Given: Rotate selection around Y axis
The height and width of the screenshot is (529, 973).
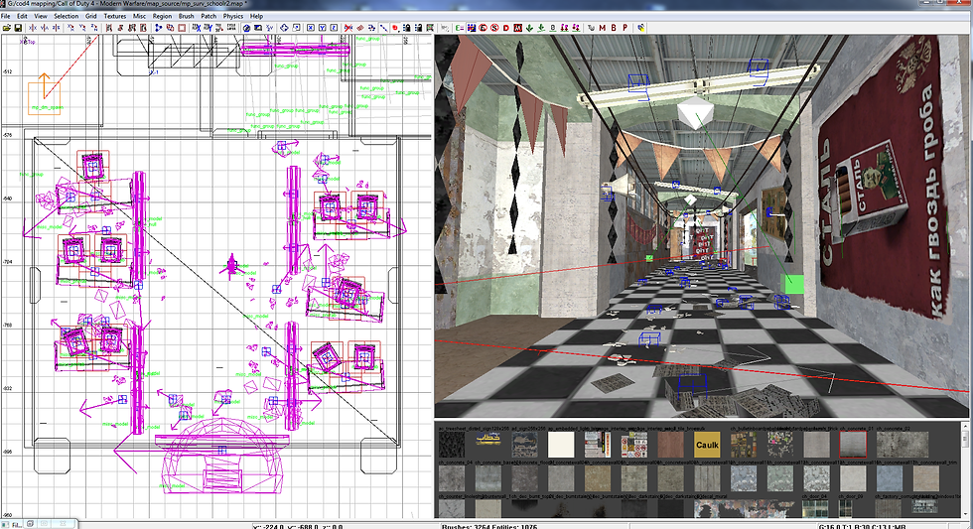Looking at the screenshot, I should pyautogui.click(x=82, y=28).
